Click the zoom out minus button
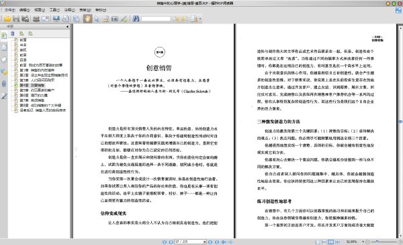403x245 pixels. coord(367,242)
